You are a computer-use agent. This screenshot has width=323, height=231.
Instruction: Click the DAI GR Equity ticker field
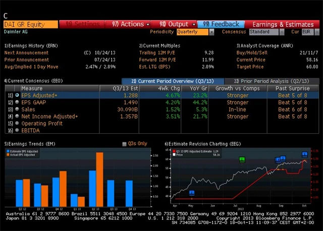point(30,24)
